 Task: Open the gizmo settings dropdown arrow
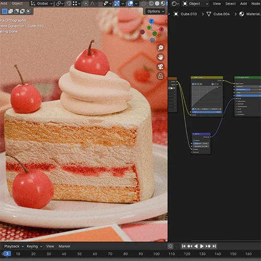123,4
